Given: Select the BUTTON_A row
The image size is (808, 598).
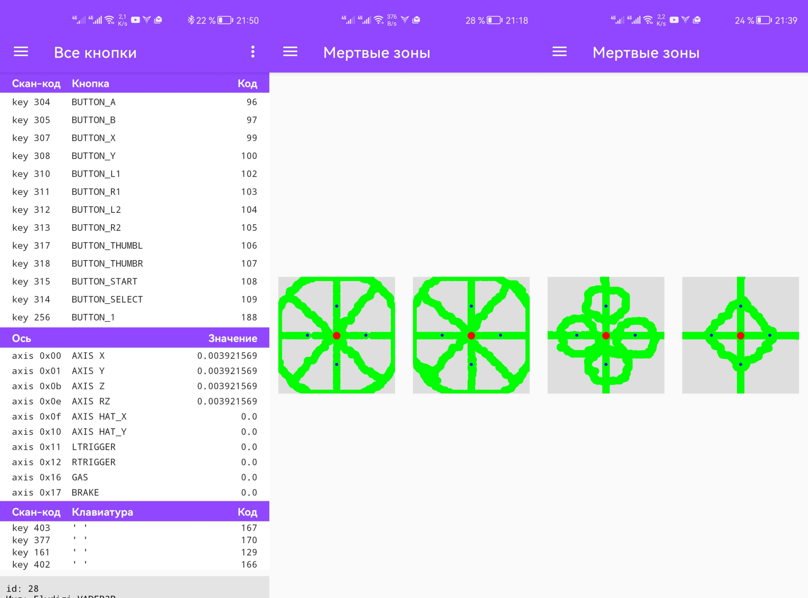Looking at the screenshot, I should click(x=134, y=102).
